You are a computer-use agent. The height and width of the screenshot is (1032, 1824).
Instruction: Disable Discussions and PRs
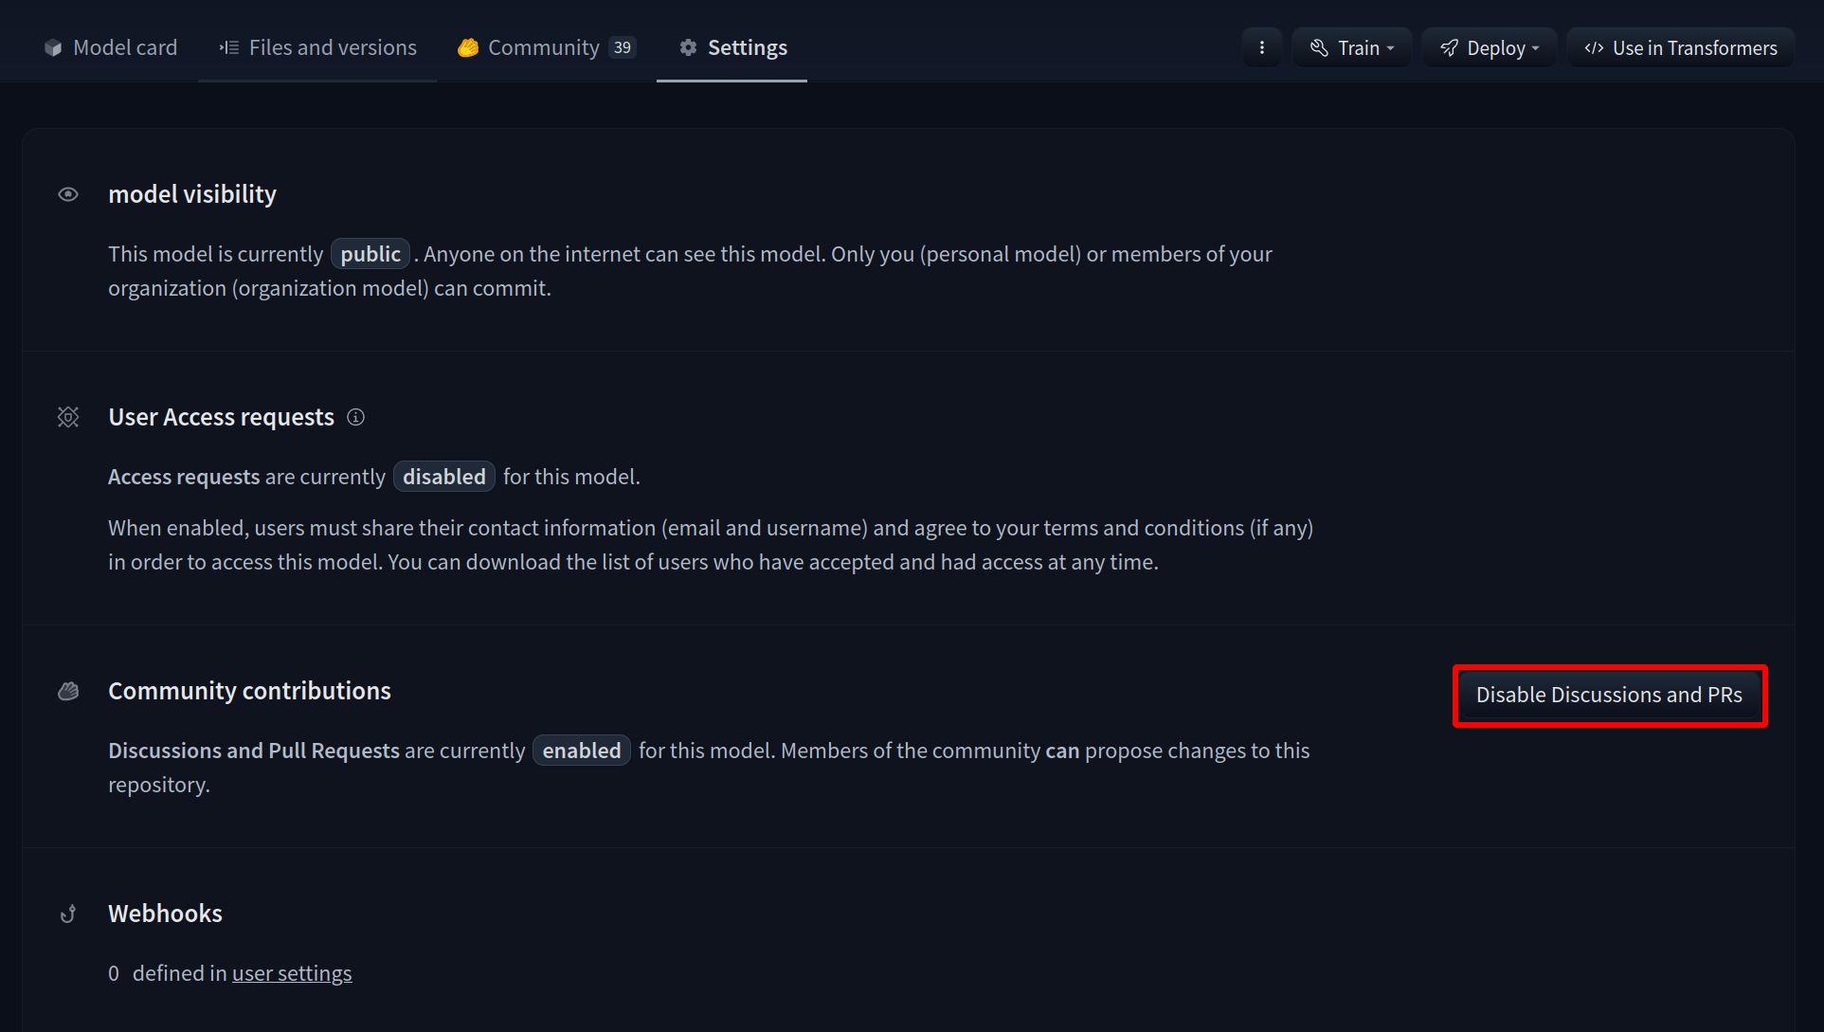pos(1609,695)
